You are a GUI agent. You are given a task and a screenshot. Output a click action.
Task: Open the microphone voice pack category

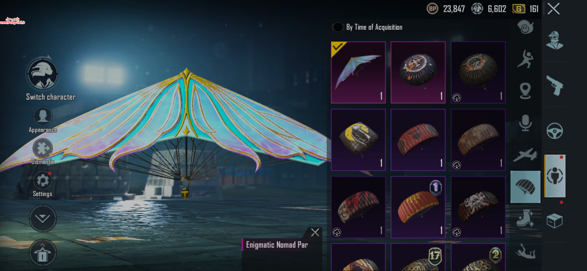click(x=525, y=123)
